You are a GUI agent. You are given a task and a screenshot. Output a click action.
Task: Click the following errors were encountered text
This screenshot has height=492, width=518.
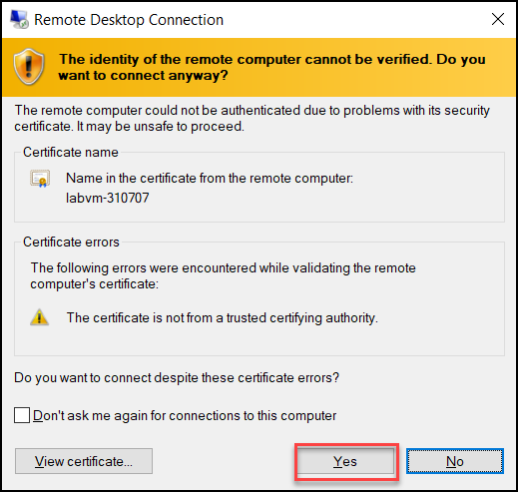(x=223, y=276)
